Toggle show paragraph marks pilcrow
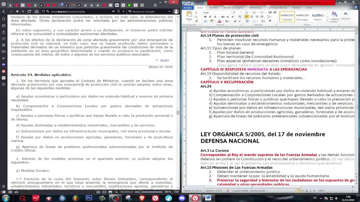 click(x=270, y=21)
